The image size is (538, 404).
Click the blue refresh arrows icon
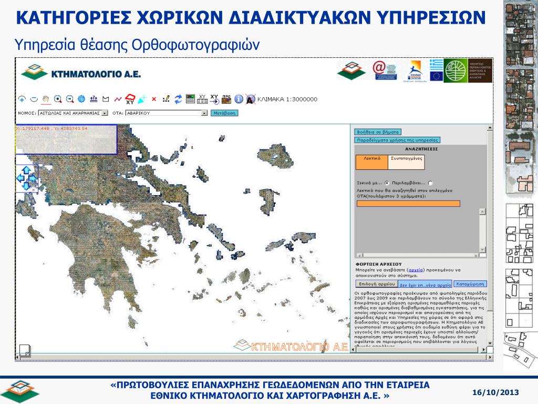pyautogui.click(x=178, y=99)
